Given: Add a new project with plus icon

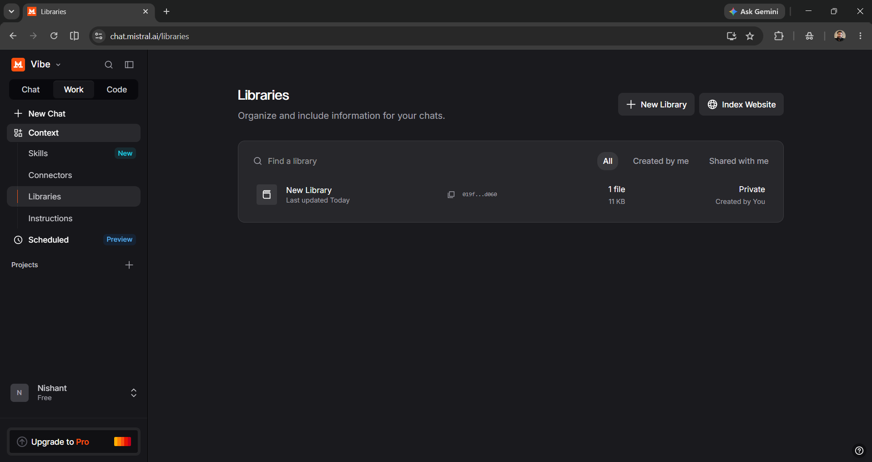Looking at the screenshot, I should 129,265.
